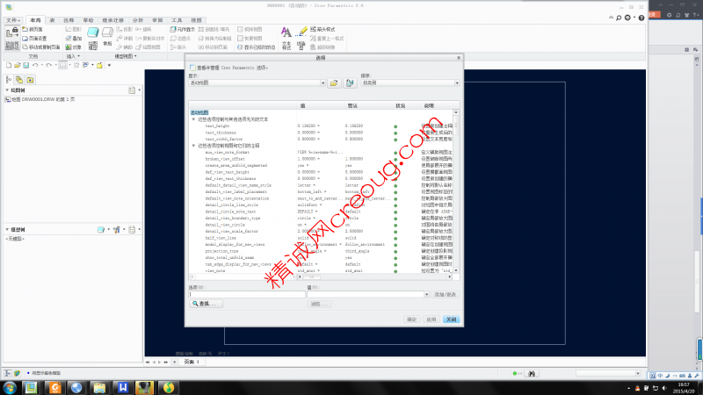
Task: Click the close-window folder icon in quick access
Action: (99, 65)
